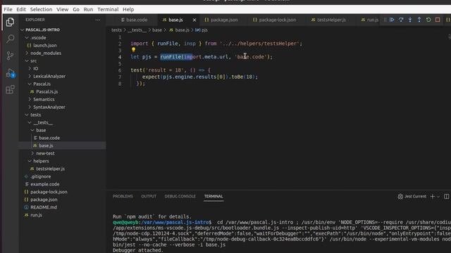Viewport: 451px width, 253px height.
Task: Click debug Step Out button
Action: click(x=419, y=20)
